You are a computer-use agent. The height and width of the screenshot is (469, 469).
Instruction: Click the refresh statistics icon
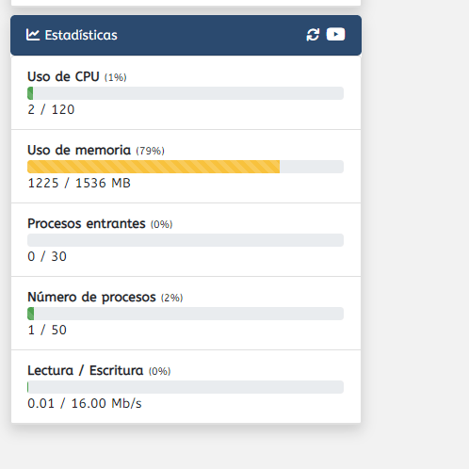click(313, 35)
